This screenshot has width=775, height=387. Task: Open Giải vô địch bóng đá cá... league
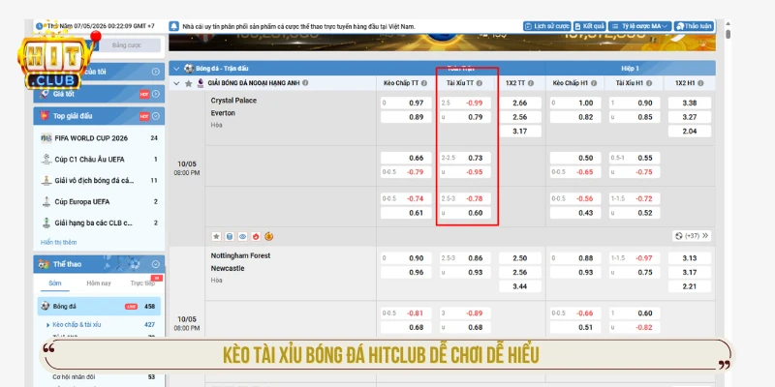coord(99,181)
